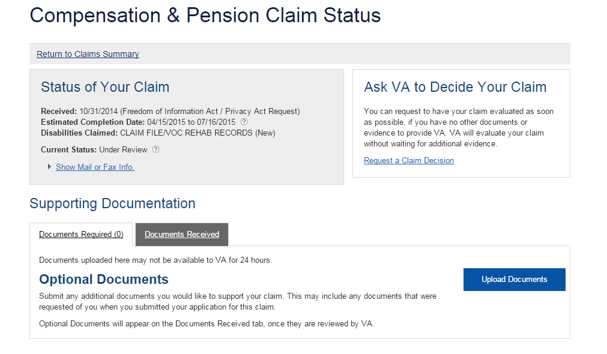607x354 pixels.
Task: Click the Return to Claims Summary link
Action: [88, 54]
